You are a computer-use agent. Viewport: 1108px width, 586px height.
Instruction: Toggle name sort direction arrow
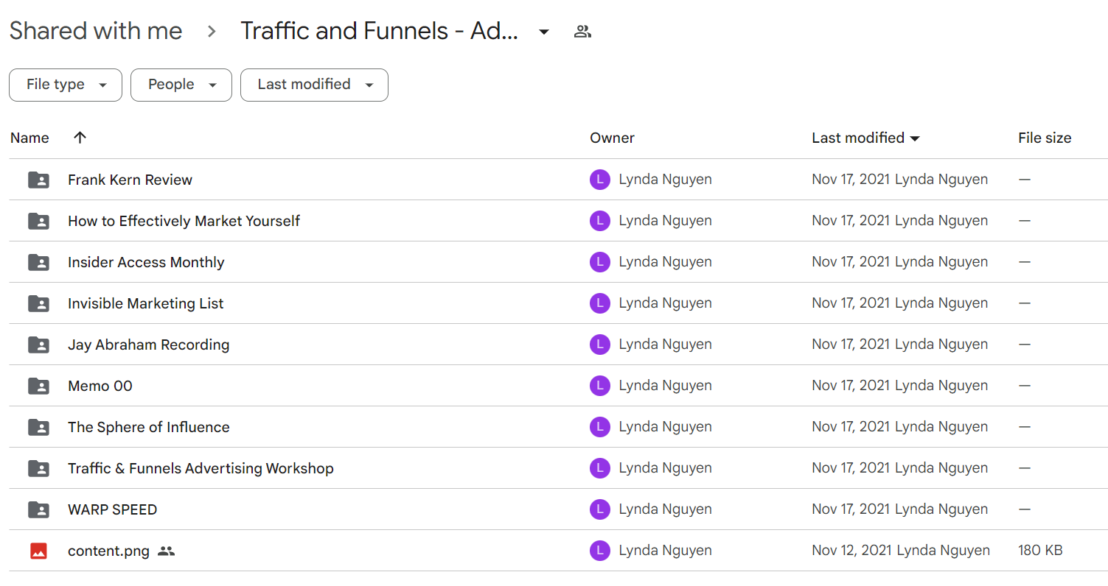(x=80, y=138)
